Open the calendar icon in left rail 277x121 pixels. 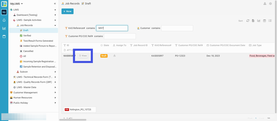click(x=4, y=36)
